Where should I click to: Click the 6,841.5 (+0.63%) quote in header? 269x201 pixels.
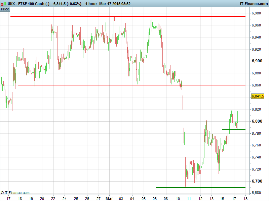tap(67, 4)
